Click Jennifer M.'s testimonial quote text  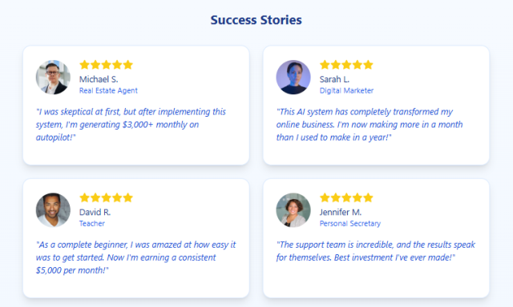click(x=376, y=251)
